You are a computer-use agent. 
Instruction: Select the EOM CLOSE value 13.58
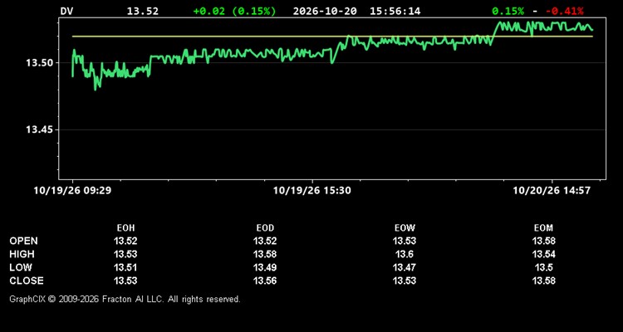543,281
